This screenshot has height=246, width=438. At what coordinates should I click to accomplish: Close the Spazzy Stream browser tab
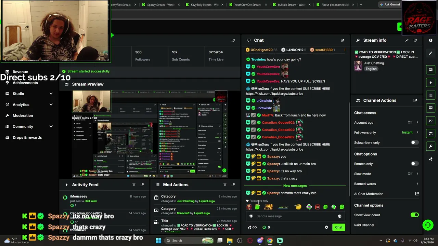pyautogui.click(x=179, y=5)
